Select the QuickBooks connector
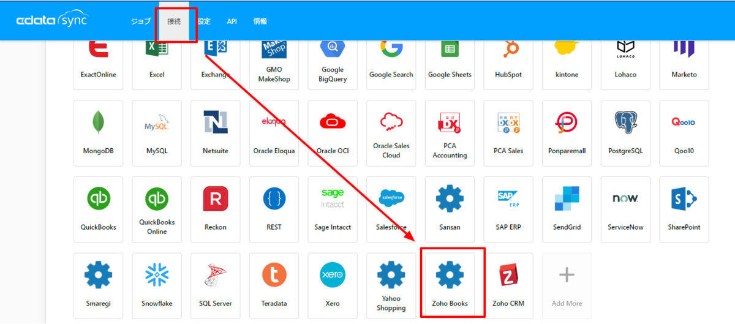The image size is (735, 324). point(98,209)
